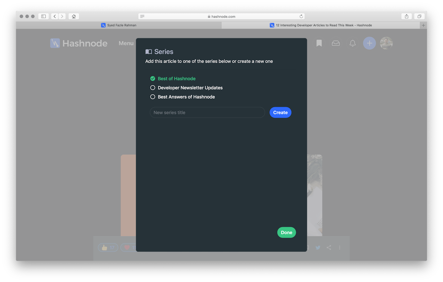The height and width of the screenshot is (282, 443).
Task: Toggle the Safari sidebar icon
Action: [x=43, y=16]
